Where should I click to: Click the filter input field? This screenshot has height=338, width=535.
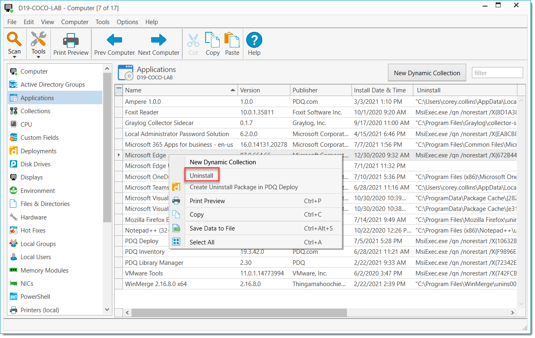(x=497, y=73)
